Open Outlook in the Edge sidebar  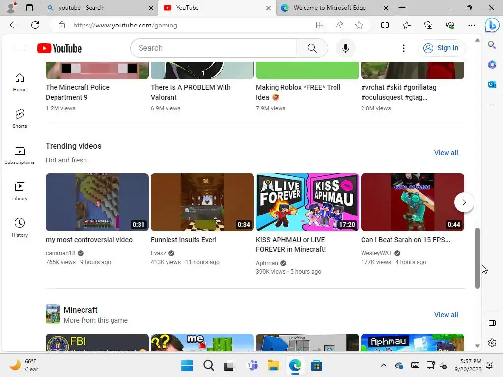(492, 84)
